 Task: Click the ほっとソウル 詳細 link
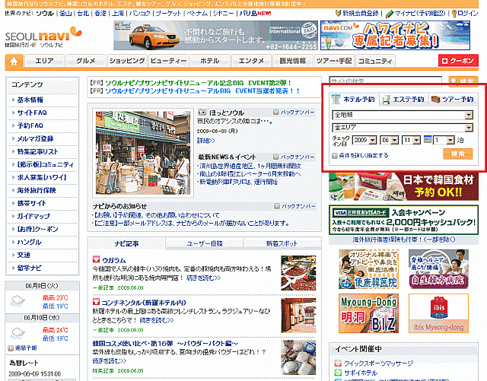pyautogui.click(x=206, y=141)
